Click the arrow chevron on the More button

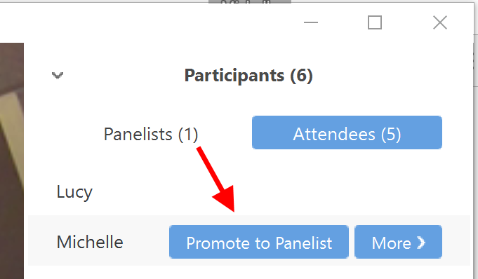click(x=421, y=243)
